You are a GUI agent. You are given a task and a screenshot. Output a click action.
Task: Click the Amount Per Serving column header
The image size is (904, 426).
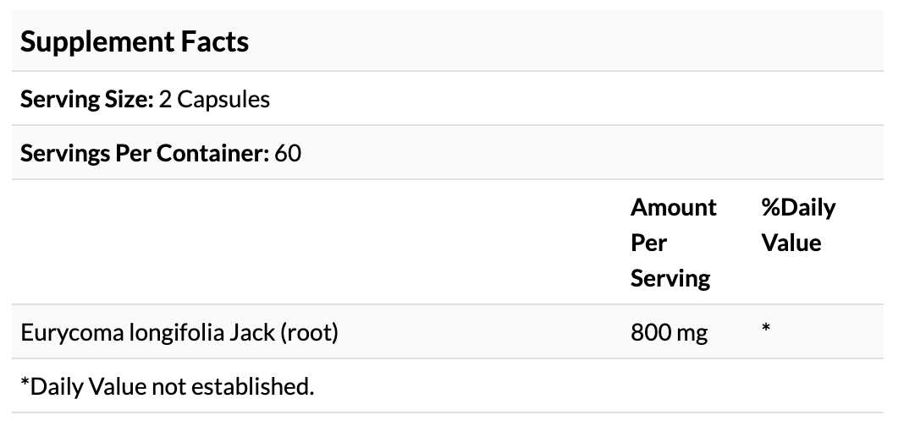click(673, 243)
